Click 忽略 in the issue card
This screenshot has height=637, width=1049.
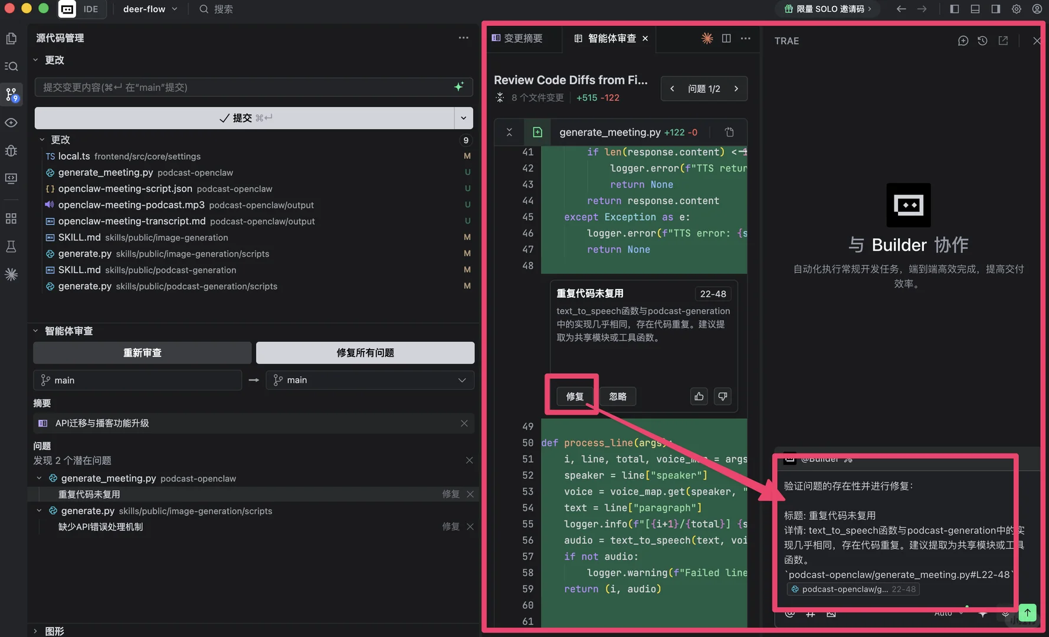click(618, 396)
